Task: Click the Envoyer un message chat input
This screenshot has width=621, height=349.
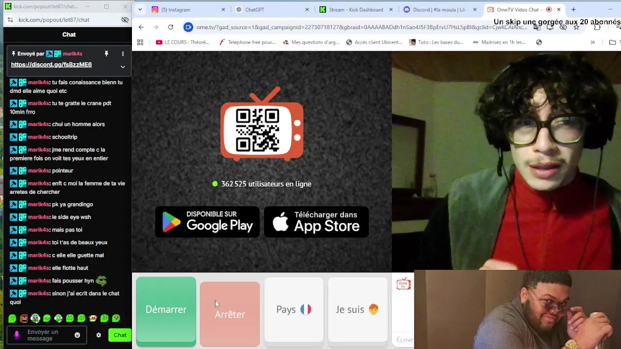Action: [48, 335]
